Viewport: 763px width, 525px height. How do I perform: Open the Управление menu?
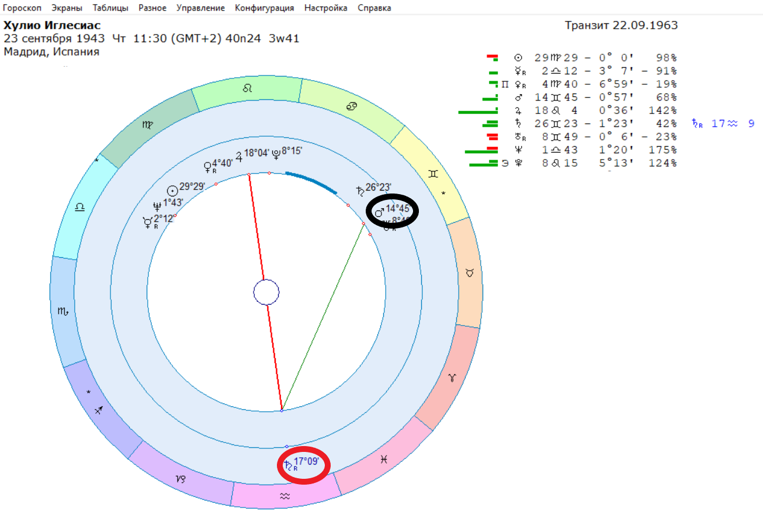tap(200, 8)
